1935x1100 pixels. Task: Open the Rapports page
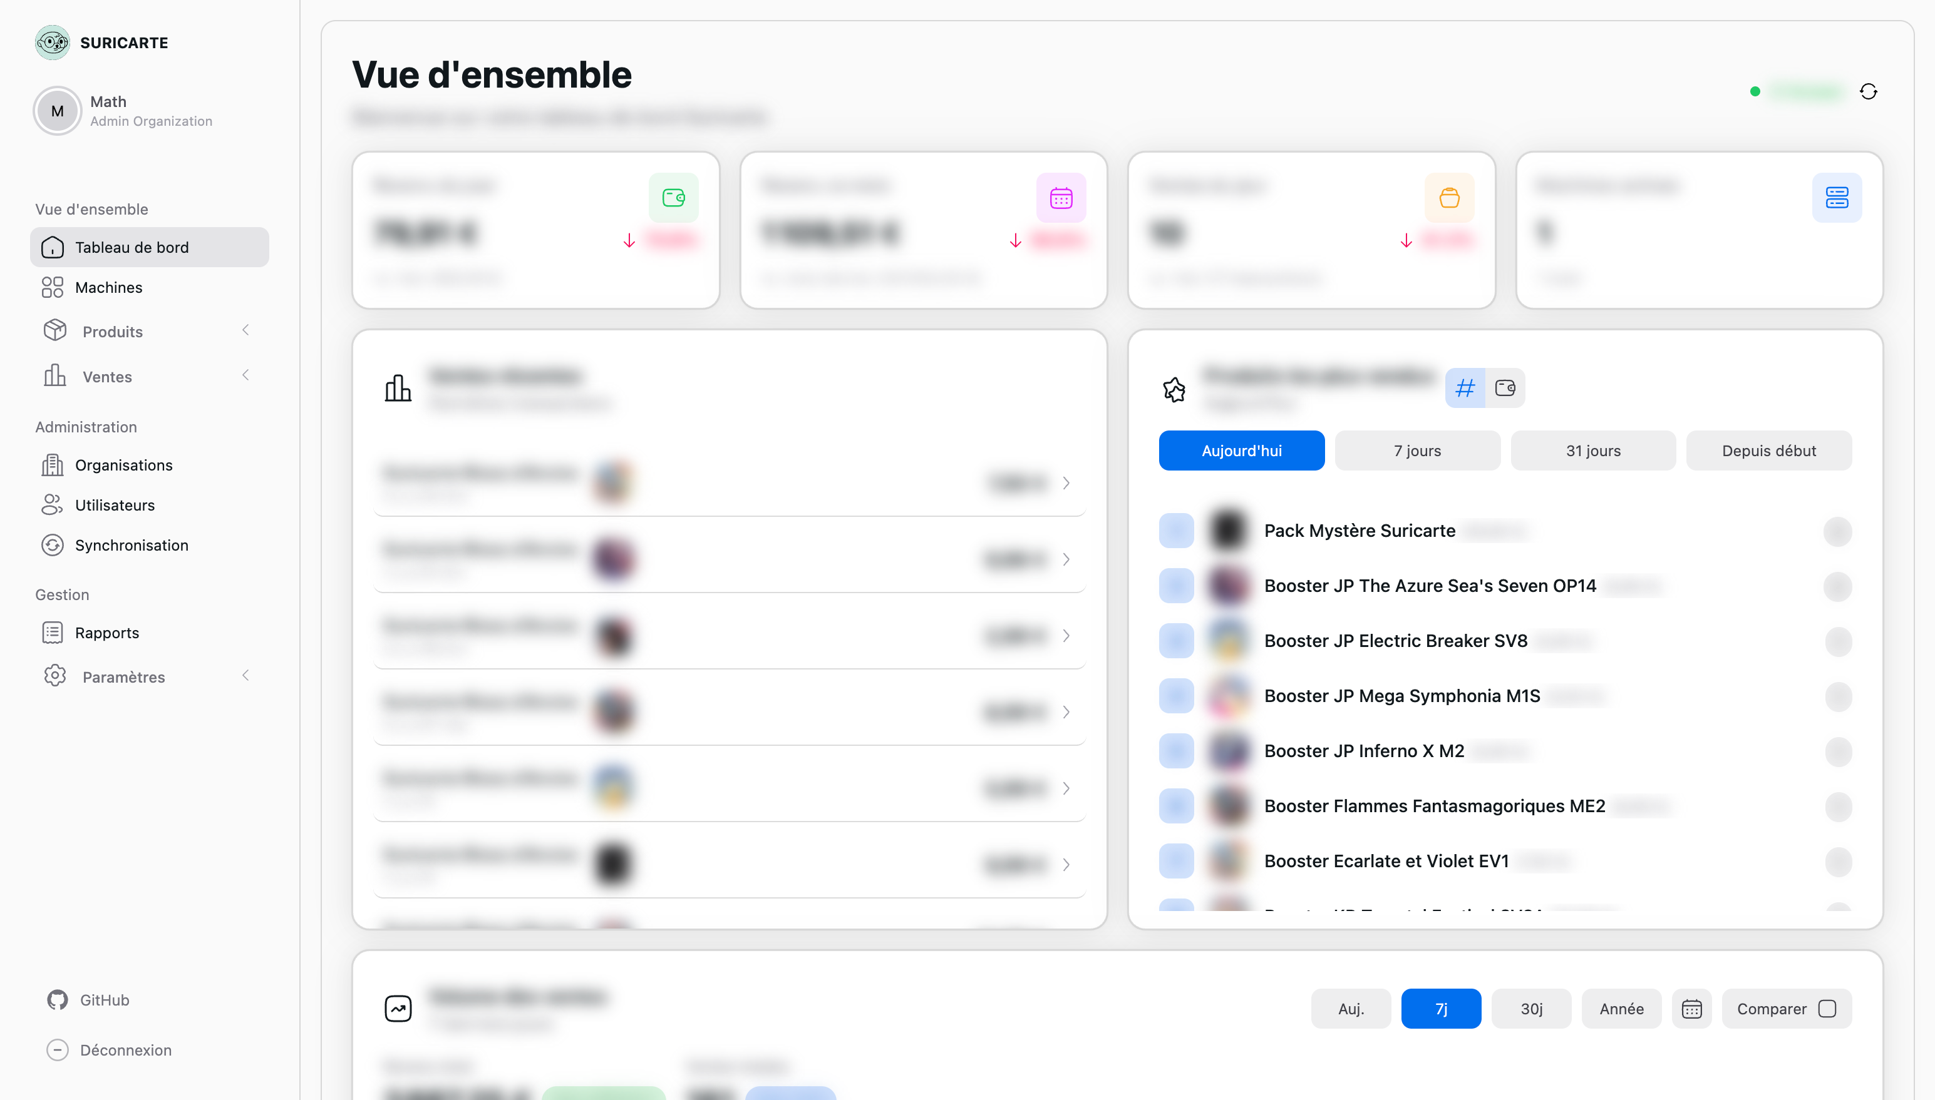pos(106,633)
